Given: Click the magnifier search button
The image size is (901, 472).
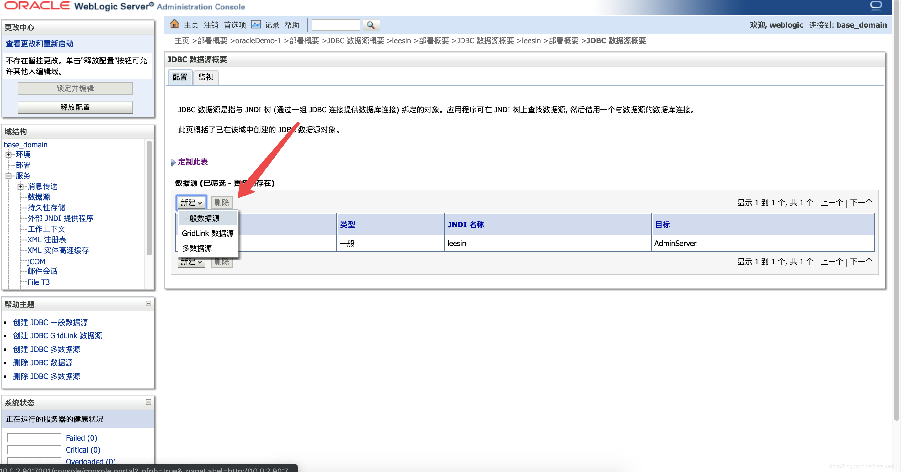Looking at the screenshot, I should 371,25.
